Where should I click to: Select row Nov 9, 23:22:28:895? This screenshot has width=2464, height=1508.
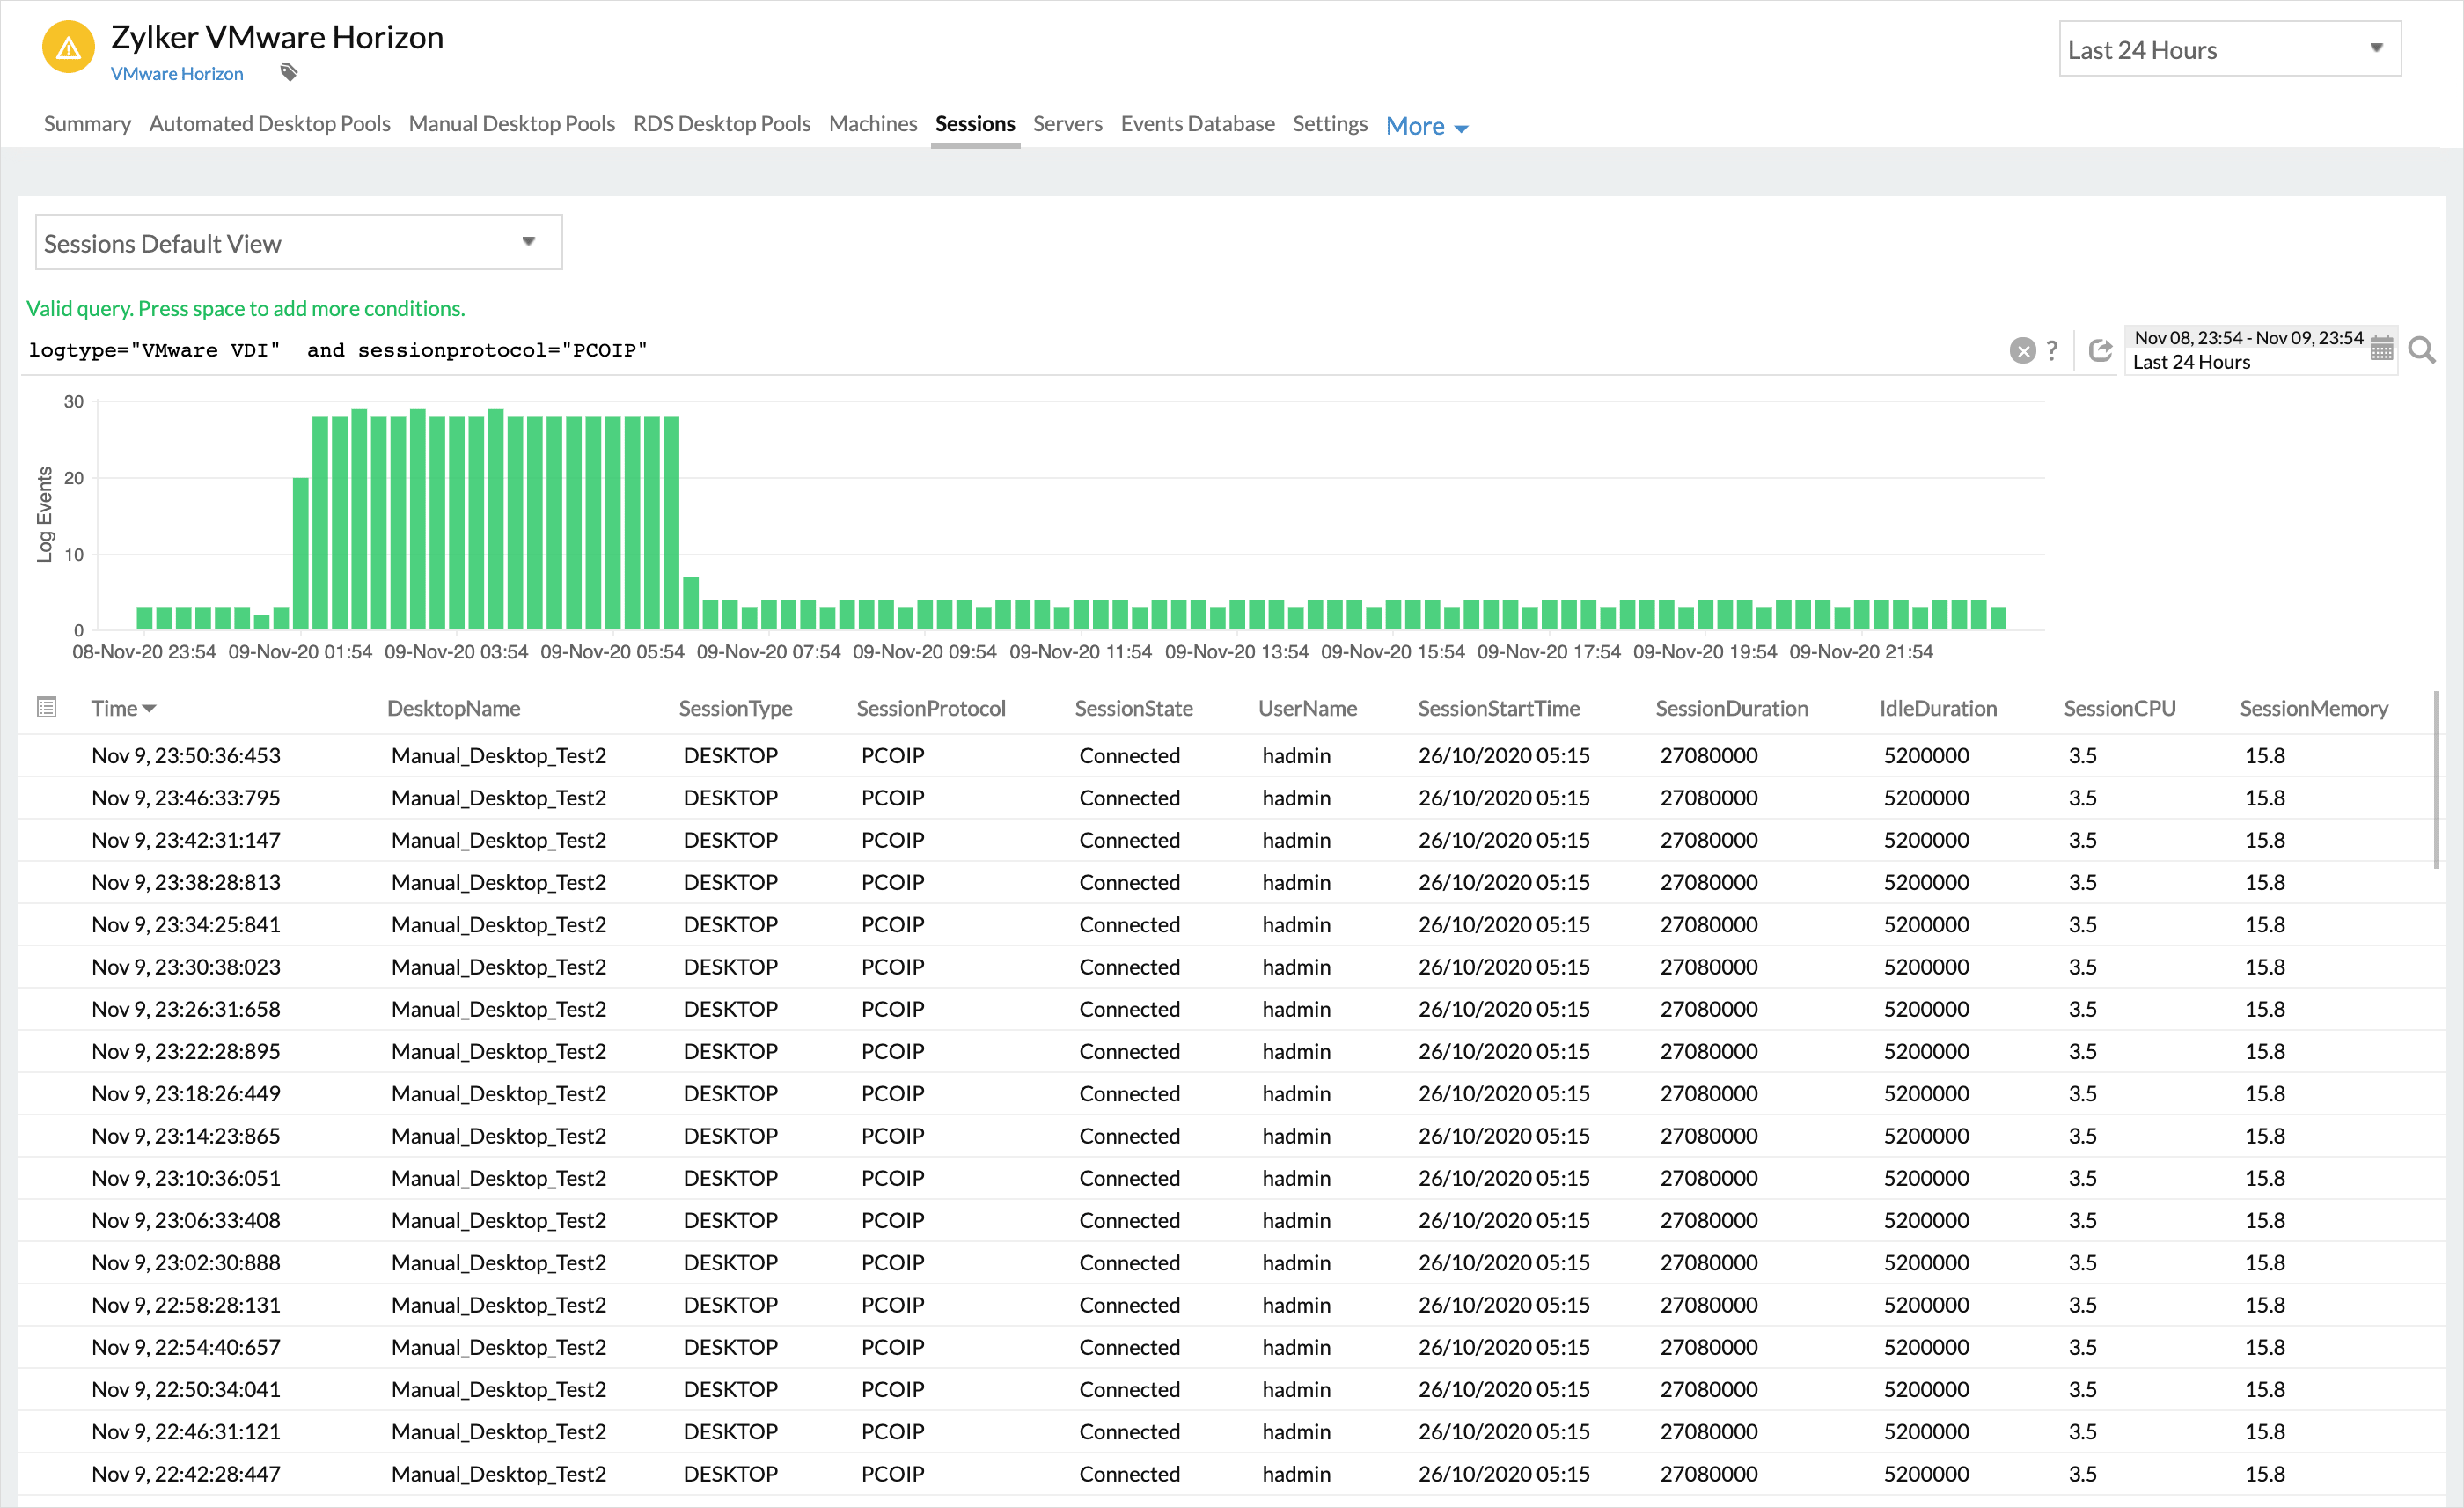point(1231,1051)
